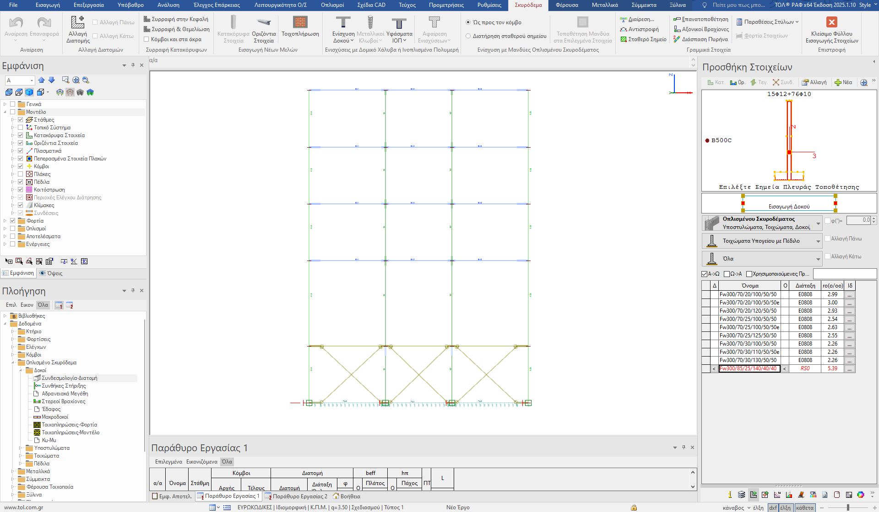Click Διάσπαση Πυρήνα tool
This screenshot has height=512, width=879.
(700, 39)
